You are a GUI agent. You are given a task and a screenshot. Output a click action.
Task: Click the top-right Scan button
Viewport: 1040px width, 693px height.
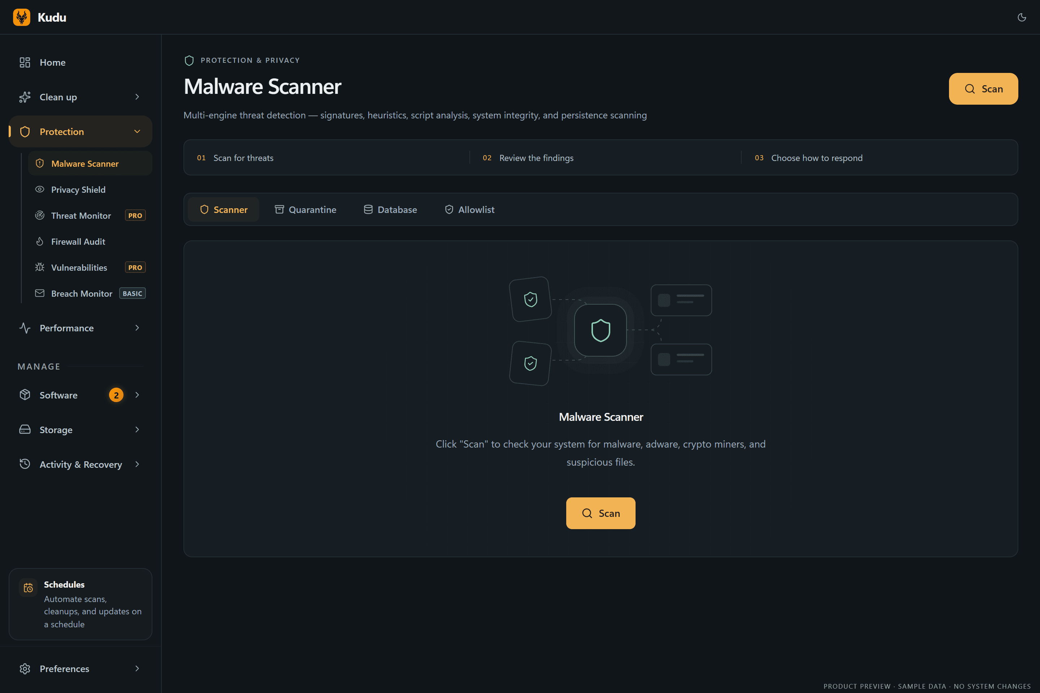[983, 89]
